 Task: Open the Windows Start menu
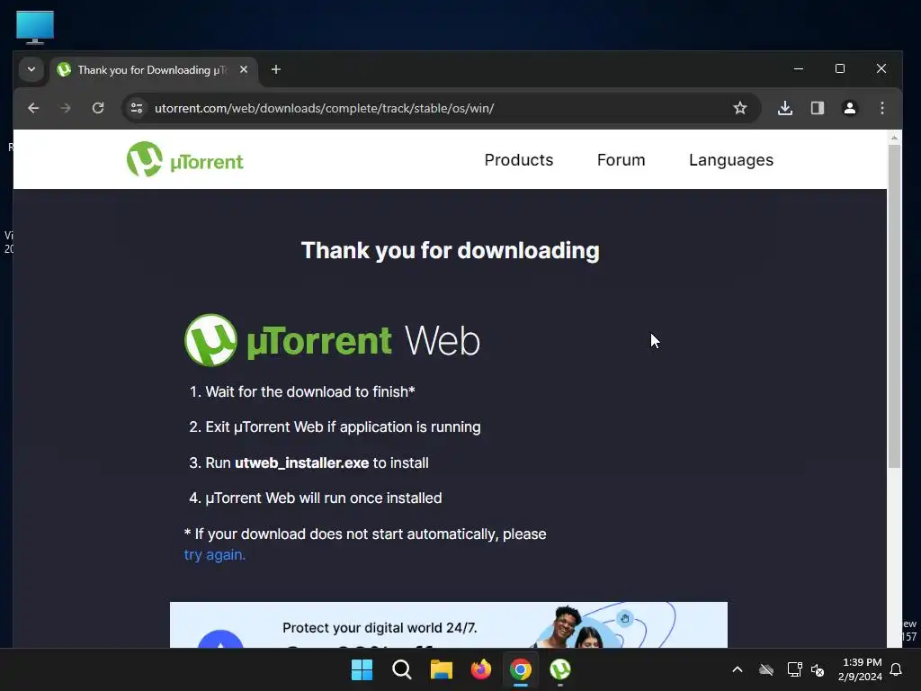[x=362, y=669]
